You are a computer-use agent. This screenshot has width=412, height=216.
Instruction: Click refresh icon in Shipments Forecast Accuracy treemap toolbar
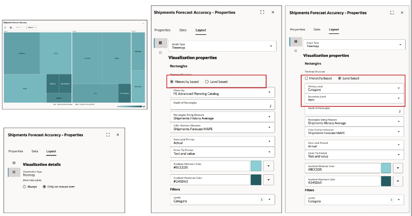click(x=5, y=27)
